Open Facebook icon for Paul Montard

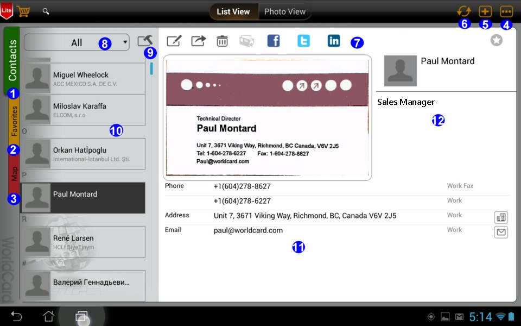tap(274, 41)
